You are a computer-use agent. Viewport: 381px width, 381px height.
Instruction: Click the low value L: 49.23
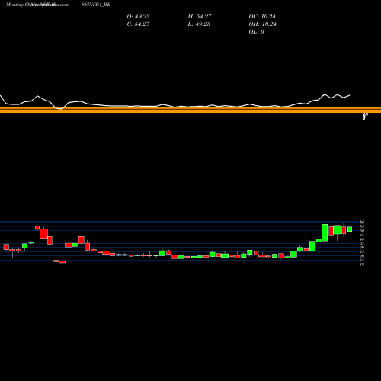[x=199, y=24]
